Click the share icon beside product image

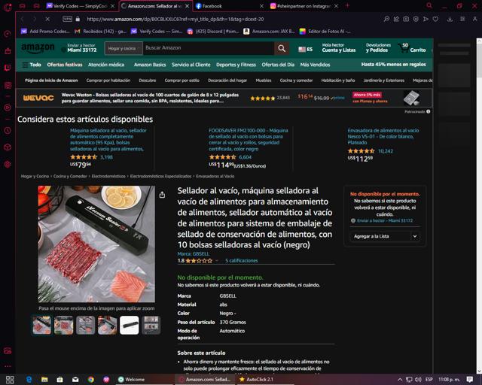(163, 195)
